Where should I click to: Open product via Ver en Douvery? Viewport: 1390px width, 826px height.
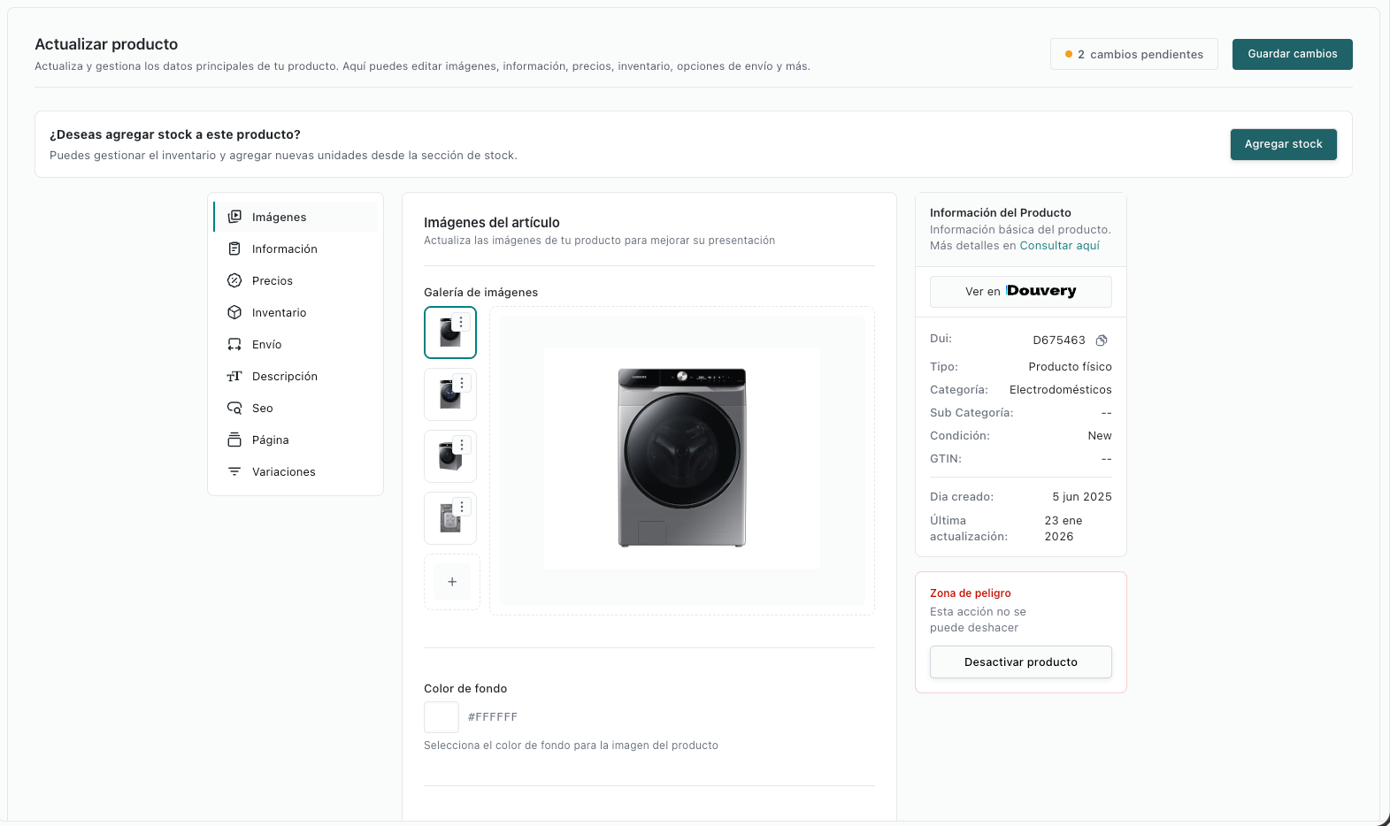click(x=1020, y=292)
